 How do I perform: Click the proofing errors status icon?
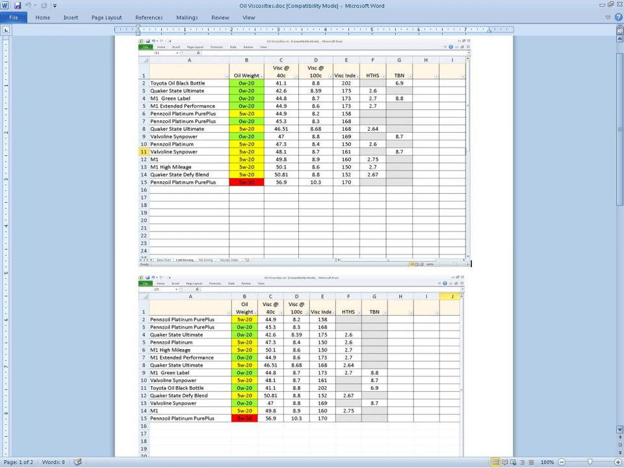[x=77, y=462]
